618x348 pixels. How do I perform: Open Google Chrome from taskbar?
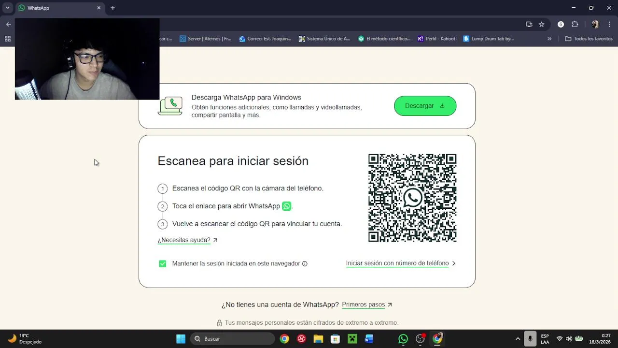coord(284,339)
